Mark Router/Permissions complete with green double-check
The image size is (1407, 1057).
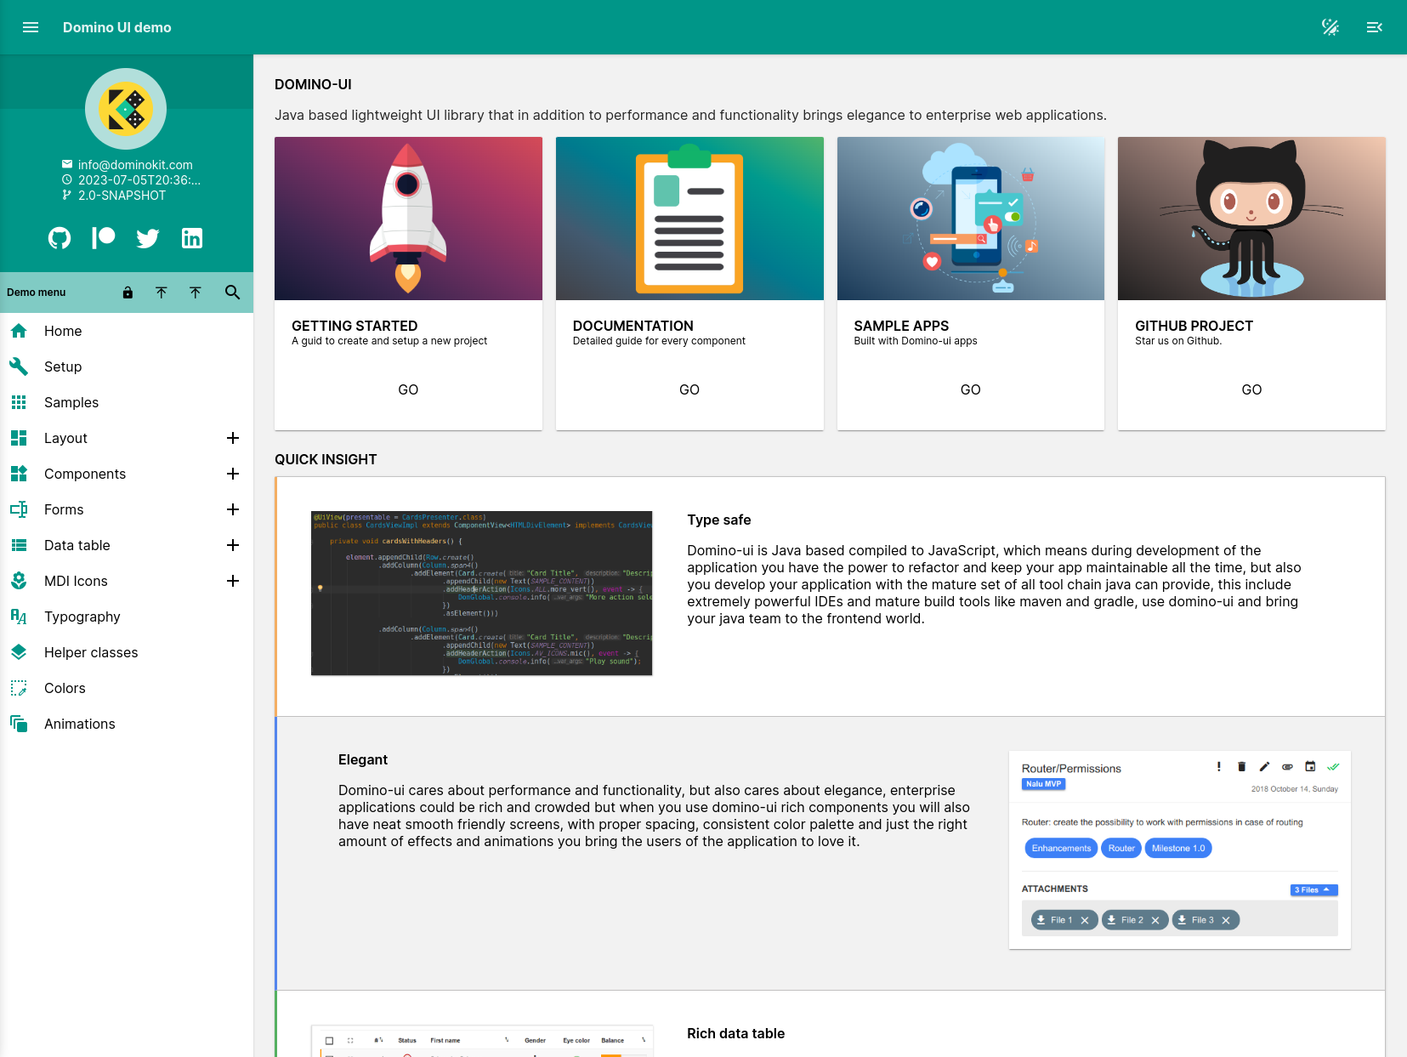pos(1333,766)
